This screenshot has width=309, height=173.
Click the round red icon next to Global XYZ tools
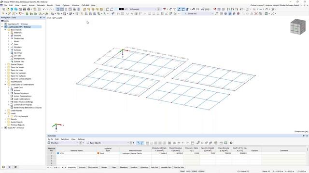coord(238,14)
